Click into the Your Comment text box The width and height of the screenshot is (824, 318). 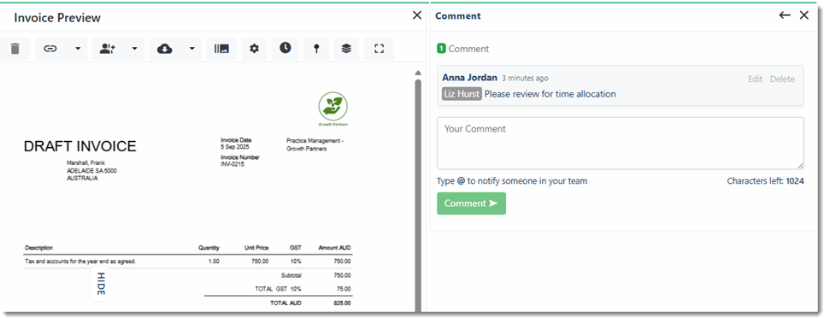[620, 143]
